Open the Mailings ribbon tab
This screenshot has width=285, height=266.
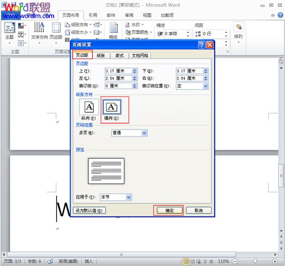click(x=111, y=15)
